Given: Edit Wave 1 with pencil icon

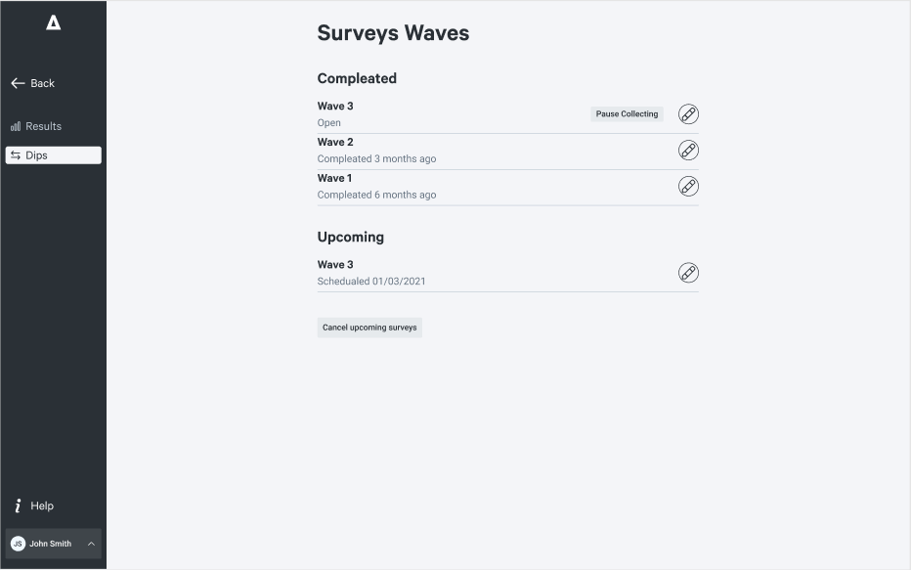Looking at the screenshot, I should pyautogui.click(x=688, y=186).
